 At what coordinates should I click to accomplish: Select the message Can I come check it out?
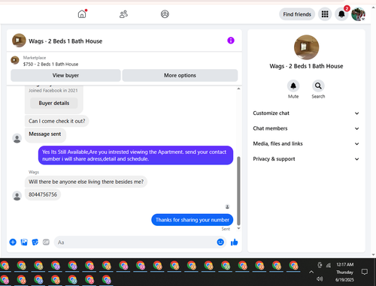tap(57, 121)
